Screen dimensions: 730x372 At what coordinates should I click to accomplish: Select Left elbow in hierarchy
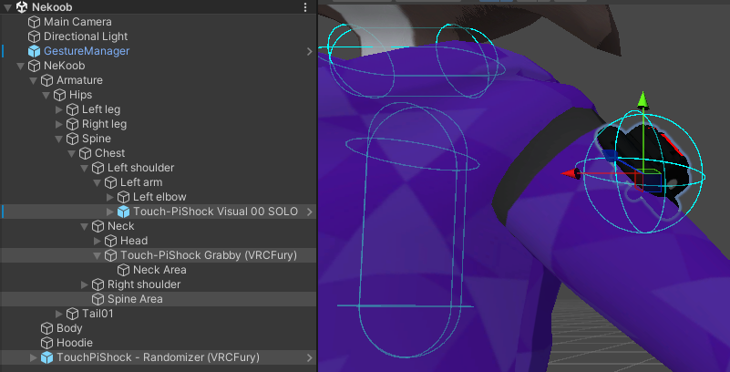159,197
